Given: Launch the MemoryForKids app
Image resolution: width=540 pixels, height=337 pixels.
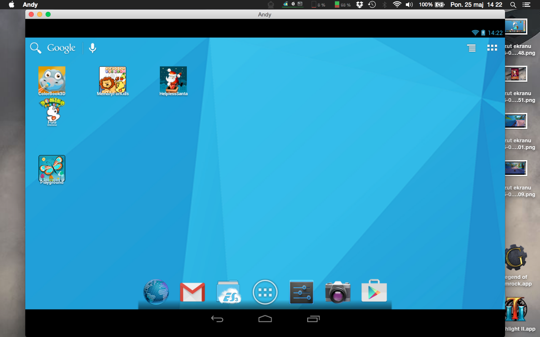Looking at the screenshot, I should pyautogui.click(x=113, y=80).
